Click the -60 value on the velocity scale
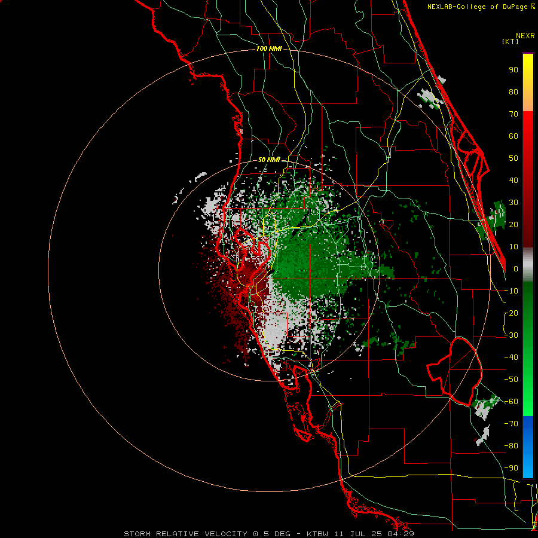Viewport: 538px width, 538px height. coord(511,402)
